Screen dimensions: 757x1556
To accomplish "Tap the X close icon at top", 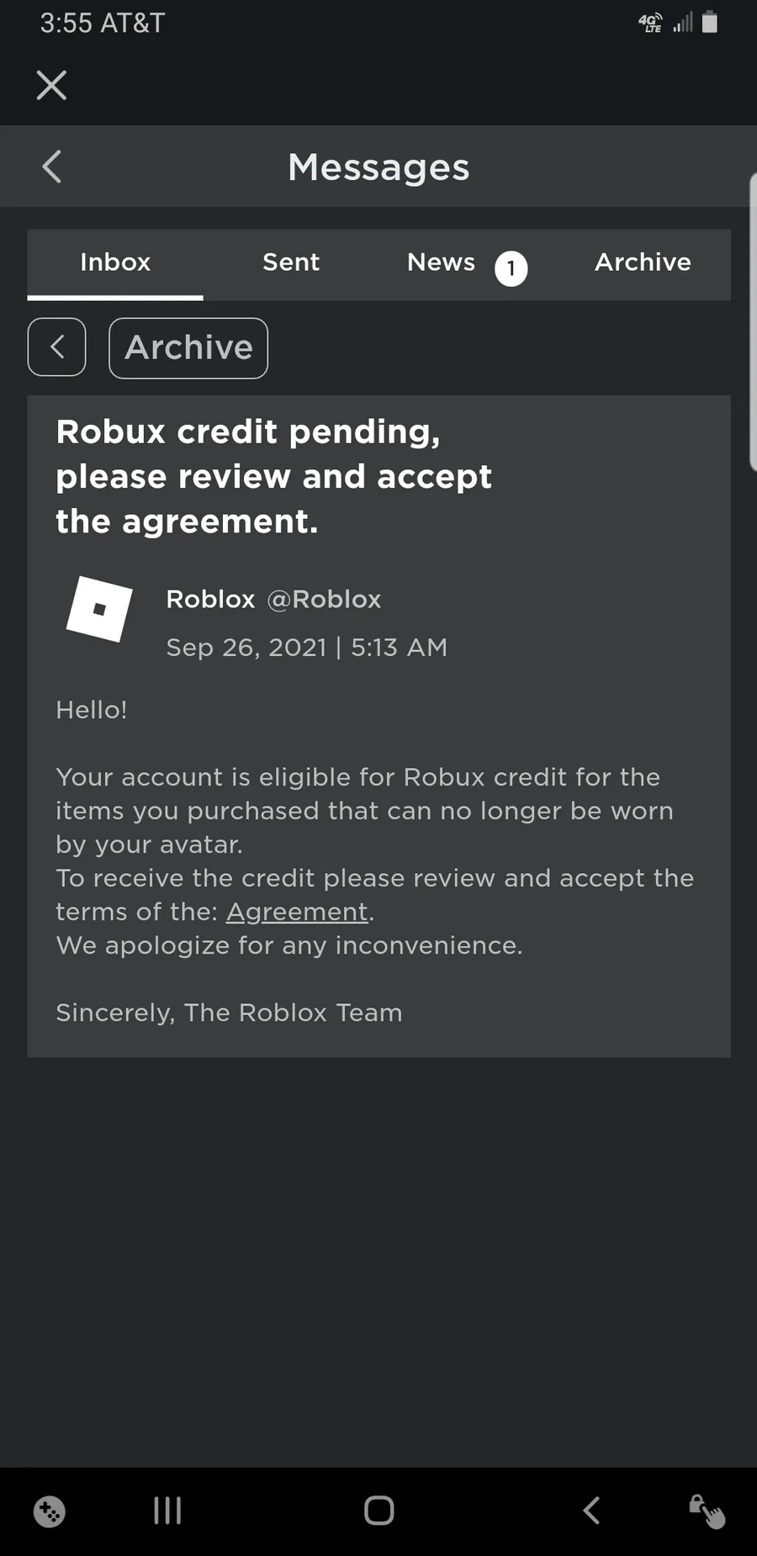I will pos(51,85).
